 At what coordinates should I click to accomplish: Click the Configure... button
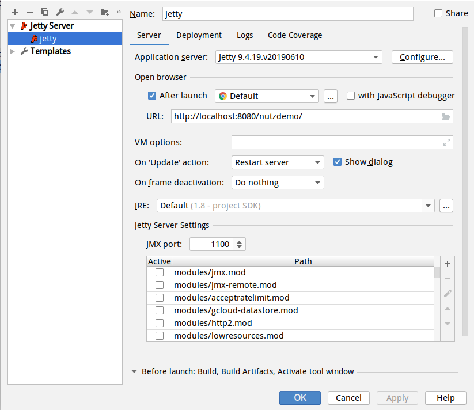(422, 57)
